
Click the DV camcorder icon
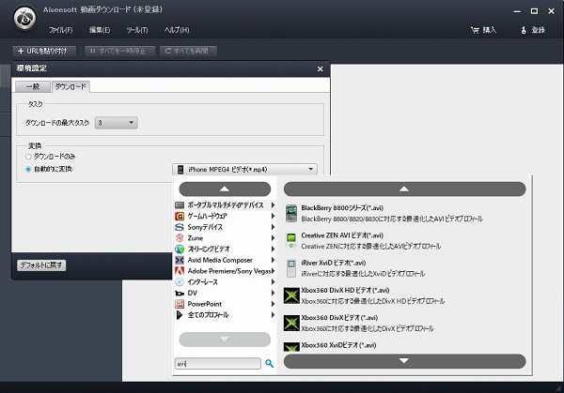180,294
